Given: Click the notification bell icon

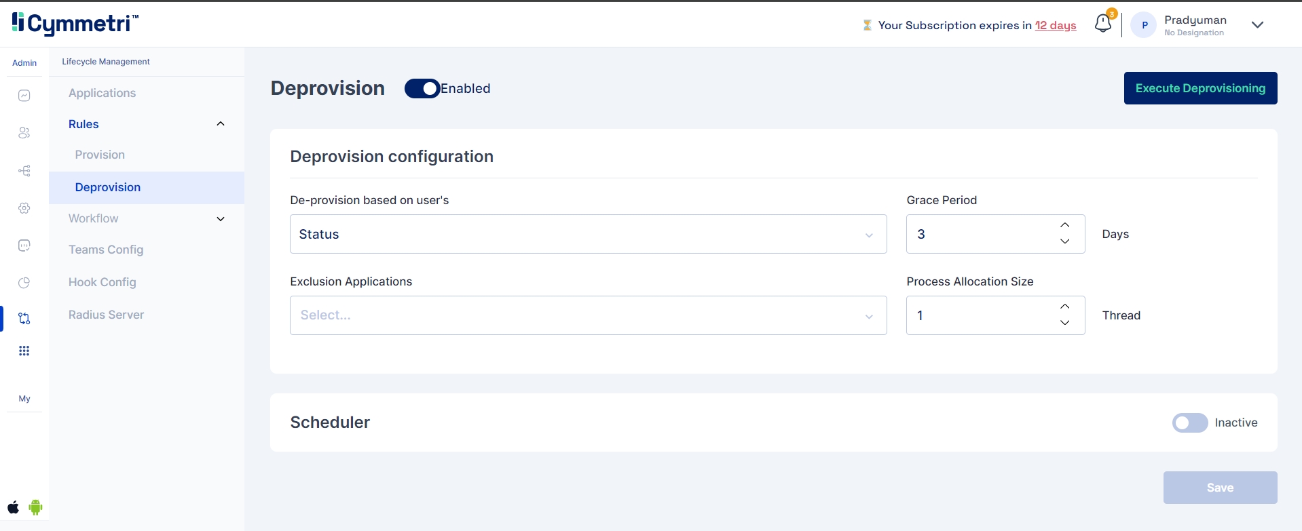Looking at the screenshot, I should [1103, 24].
